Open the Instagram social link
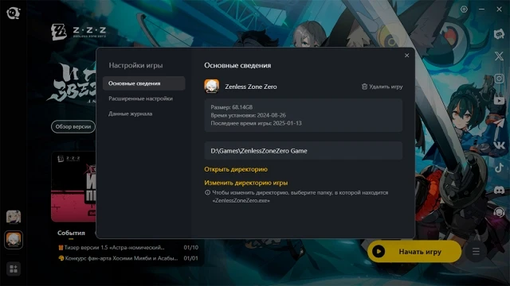Screen dimensions: 510x286 499,79
